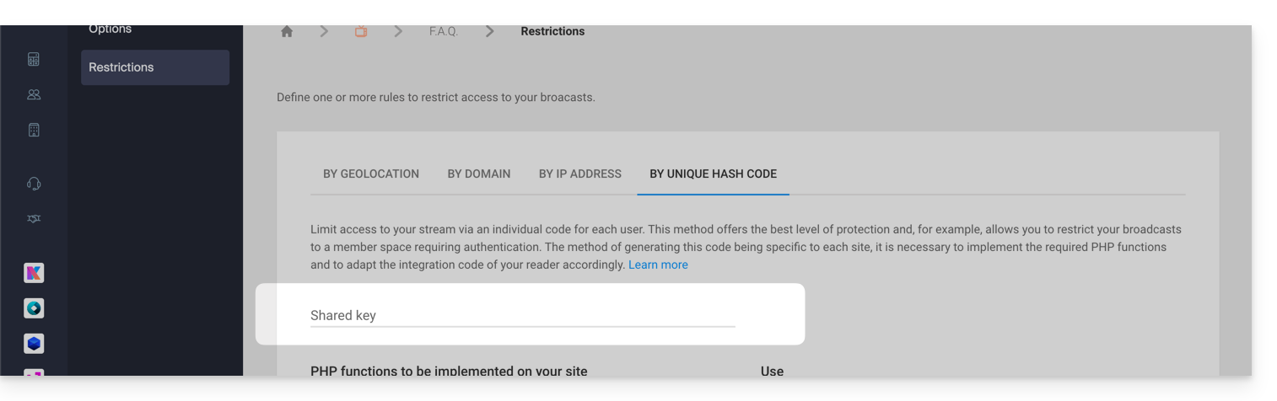This screenshot has height=401, width=1277.
Task: Click the blue cube app icon
Action: [x=34, y=344]
